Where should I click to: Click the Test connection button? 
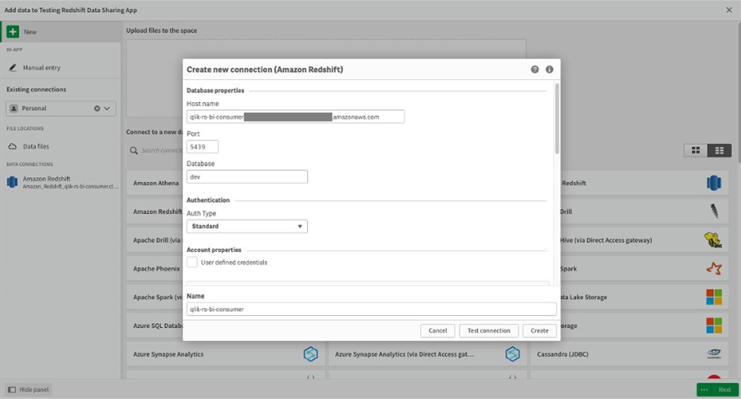tap(489, 330)
